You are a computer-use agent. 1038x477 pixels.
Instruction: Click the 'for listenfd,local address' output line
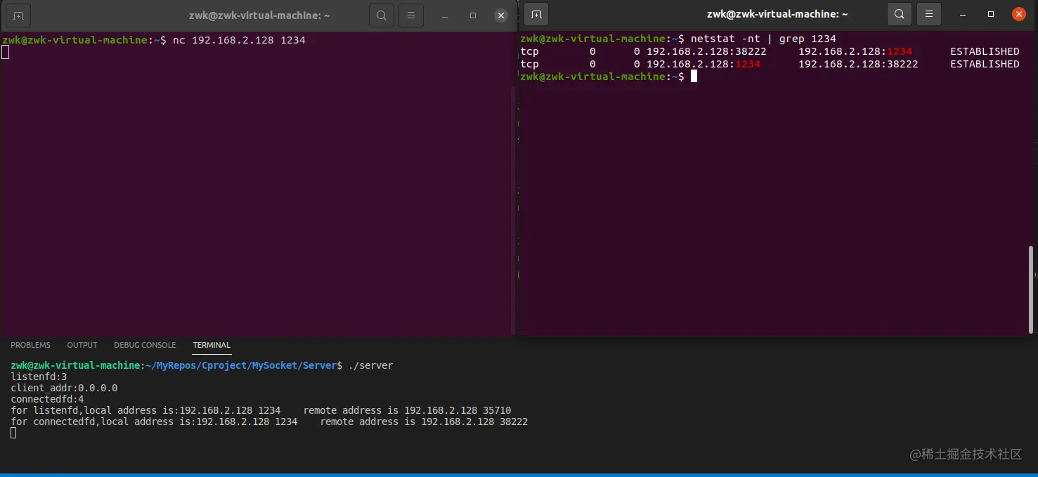(x=261, y=410)
